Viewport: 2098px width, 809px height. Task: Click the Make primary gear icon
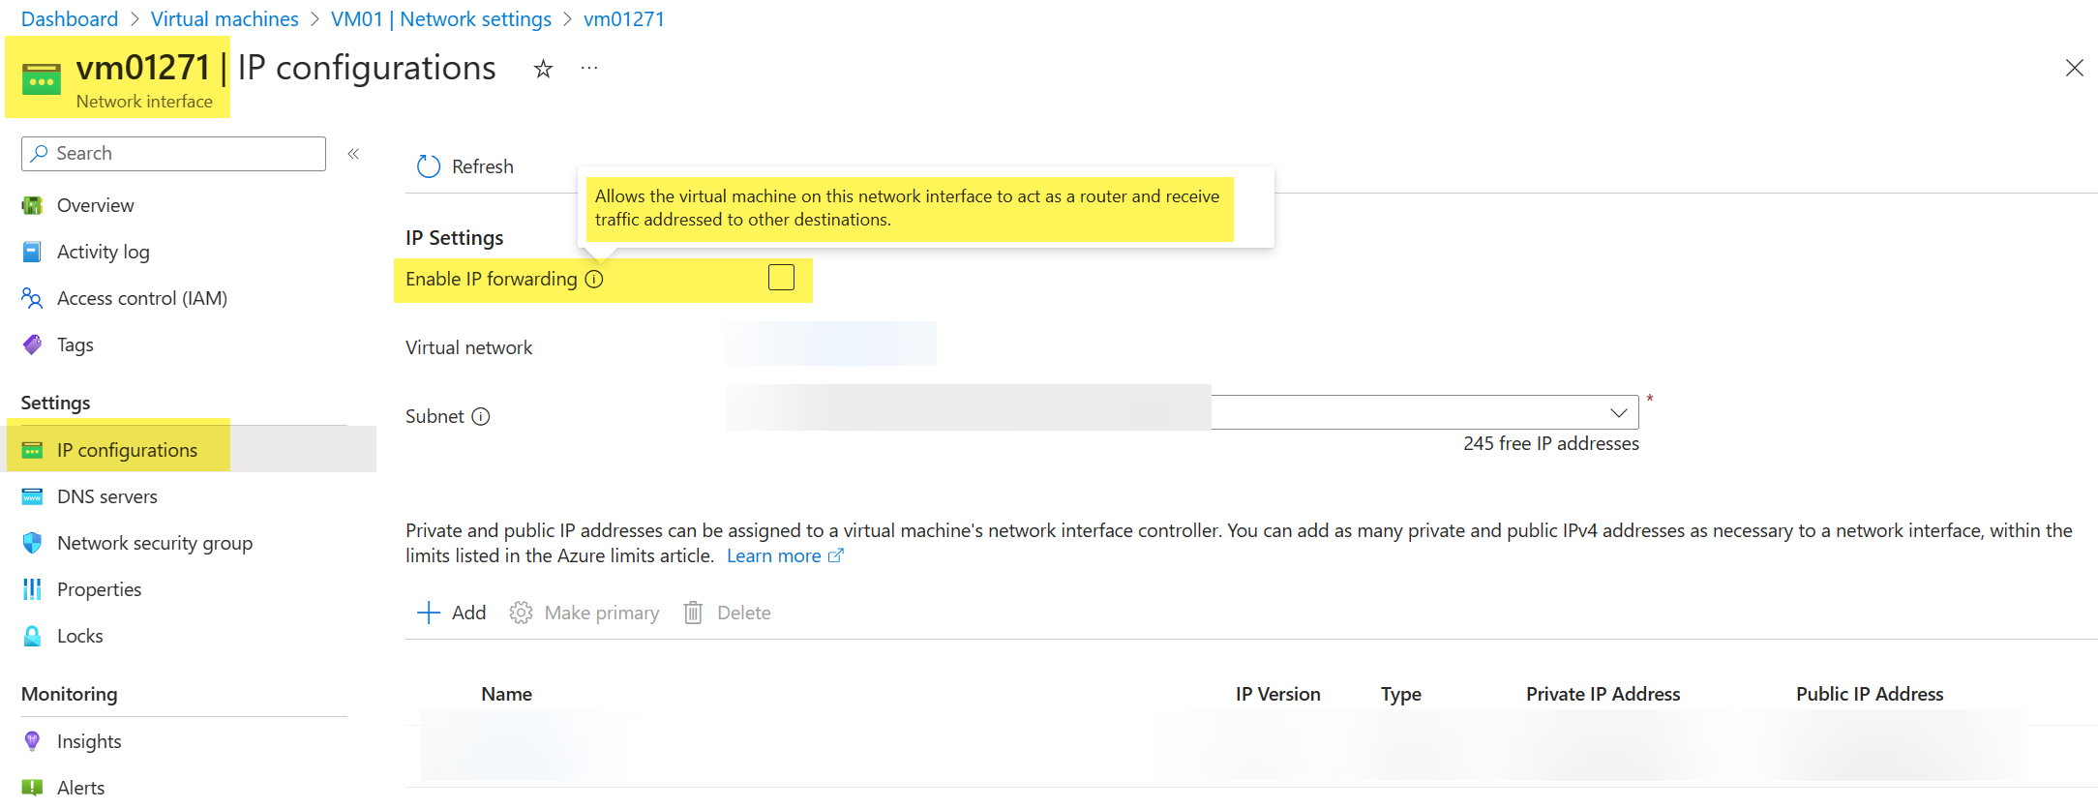tap(521, 613)
